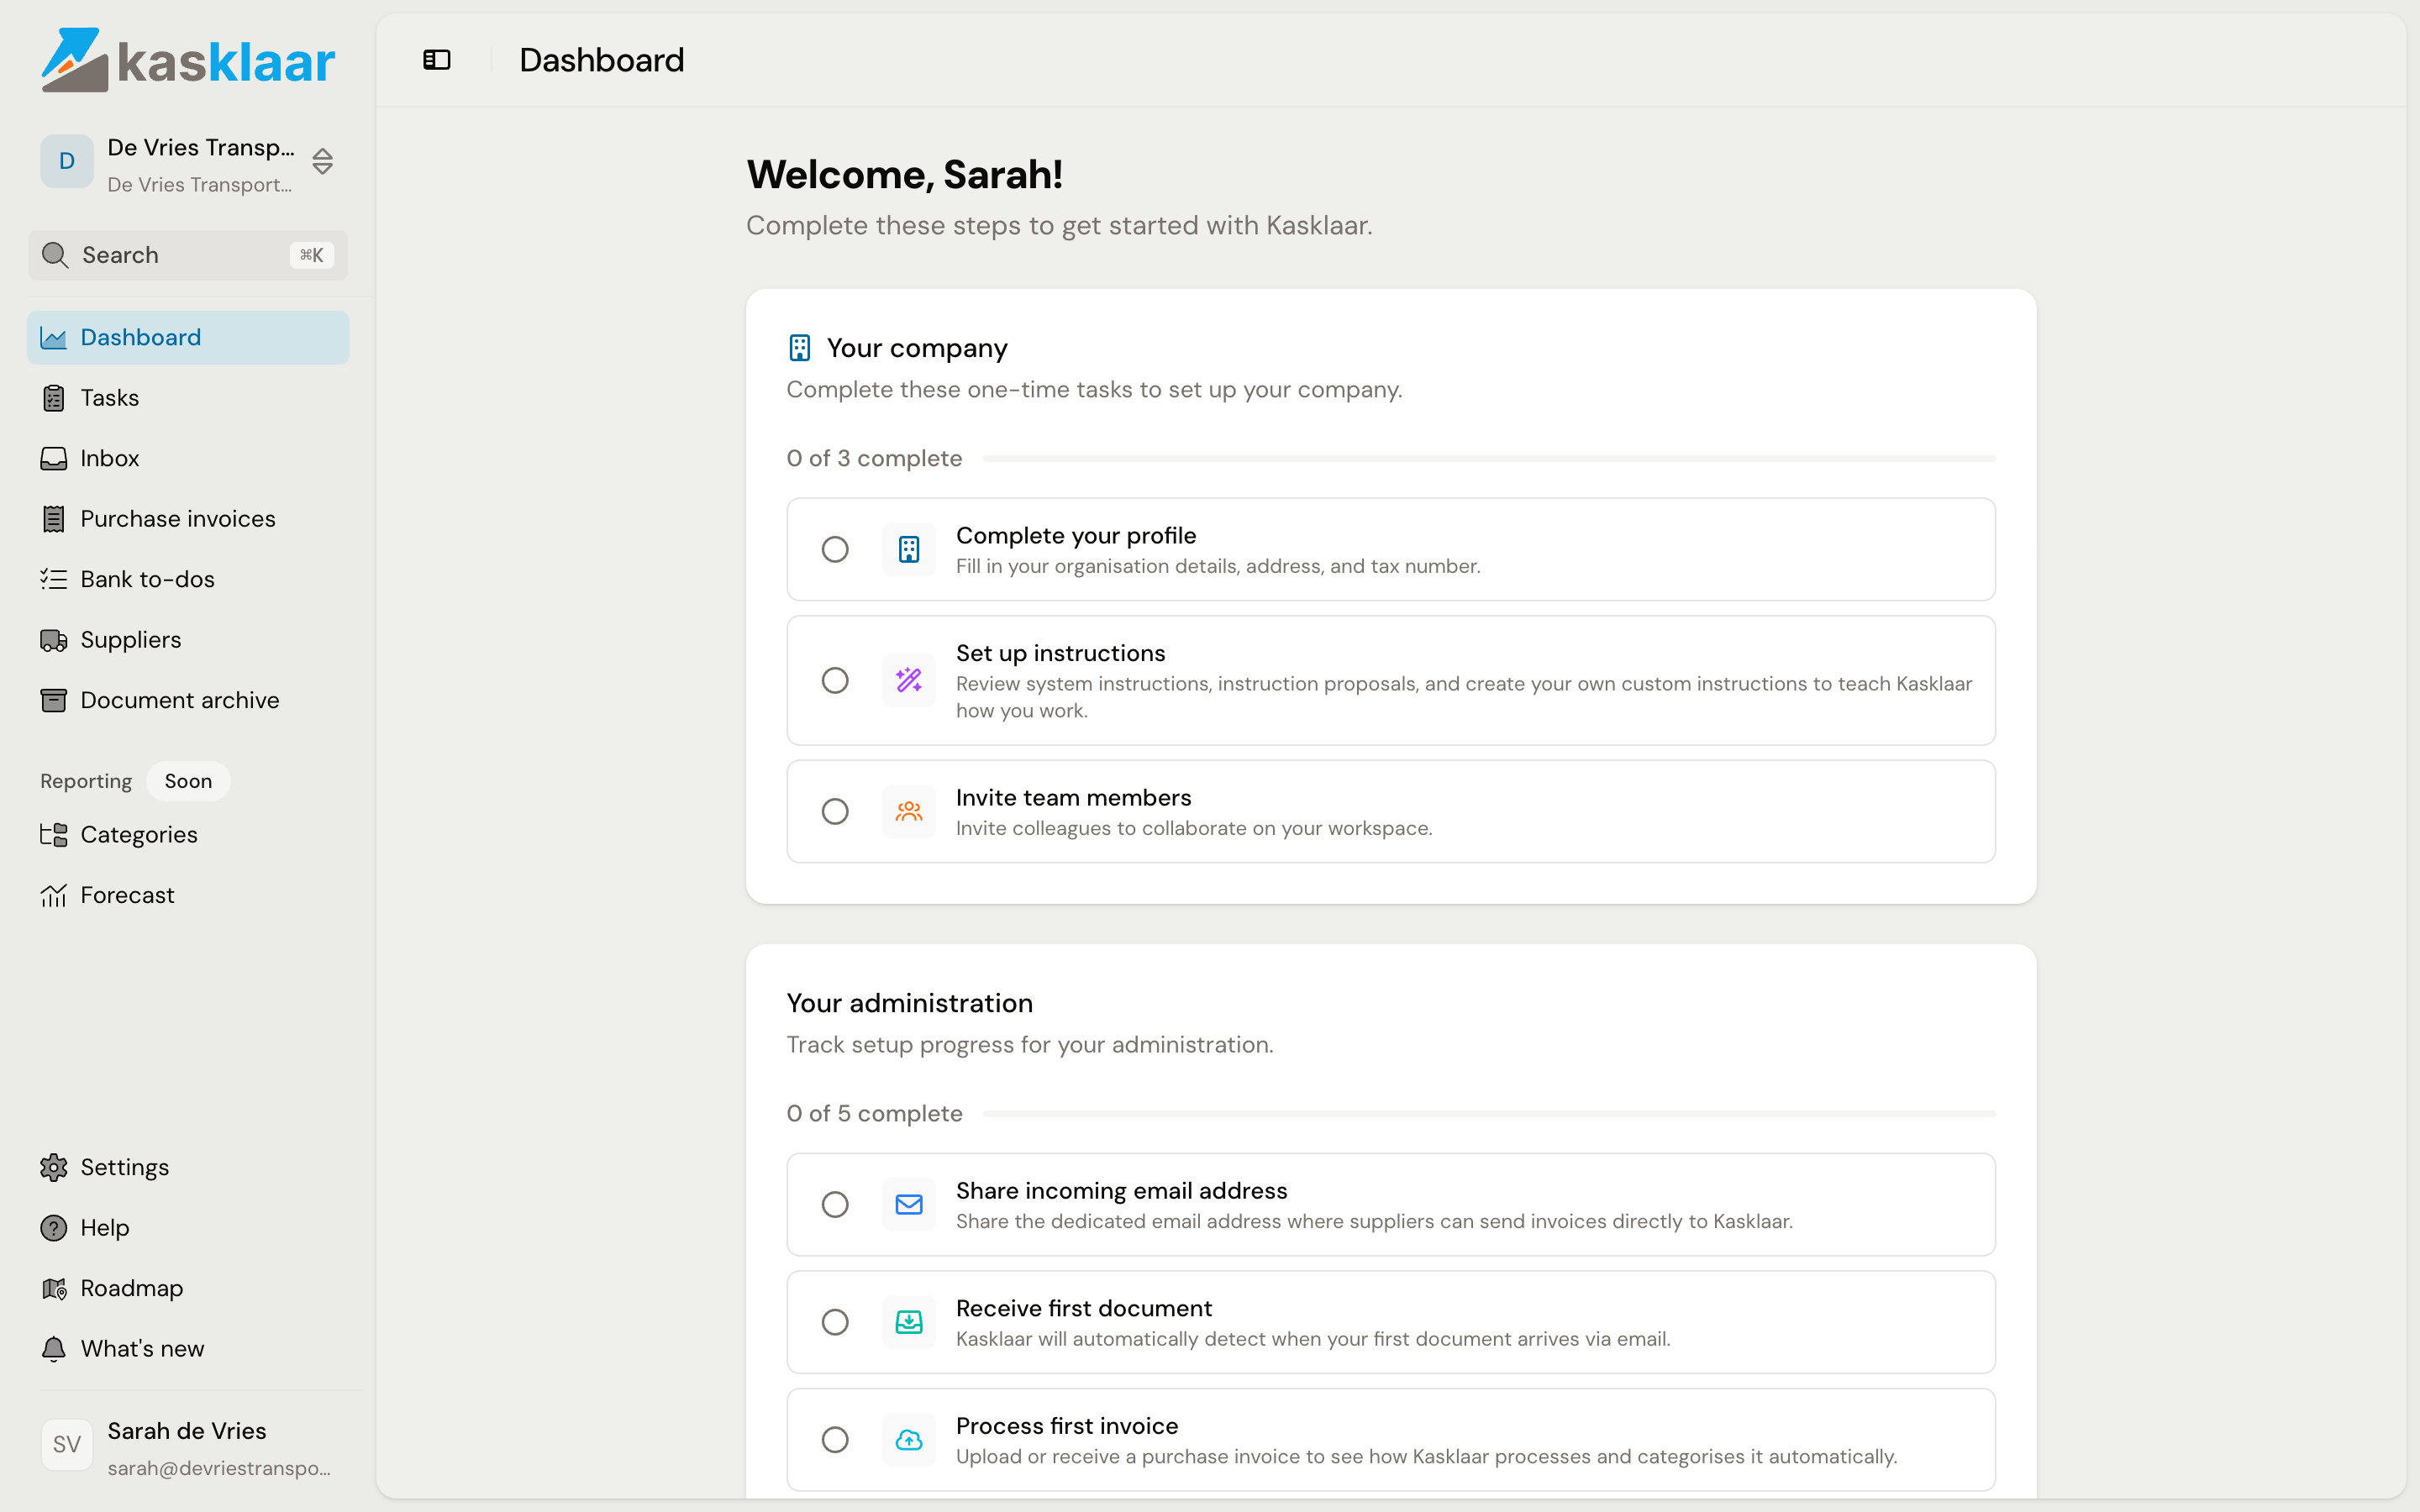
Task: Open Document archive page
Action: coord(188,700)
